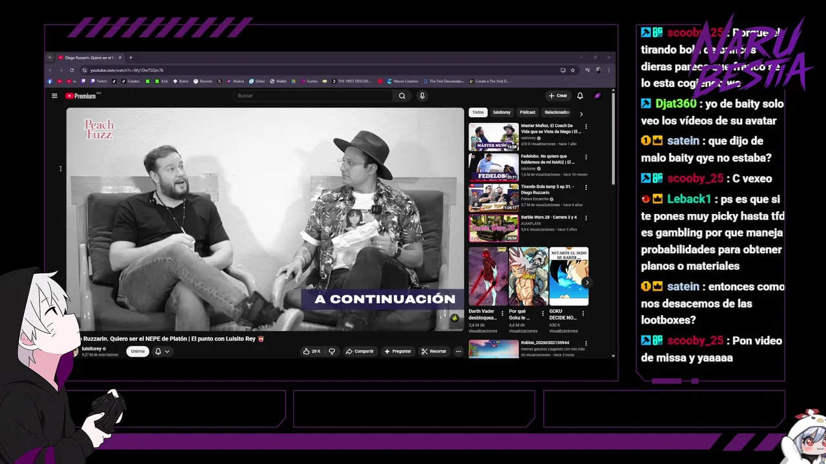Screen dimensions: 826x464
Task: Open the YouTube guide hamburger menu
Action: [x=54, y=96]
